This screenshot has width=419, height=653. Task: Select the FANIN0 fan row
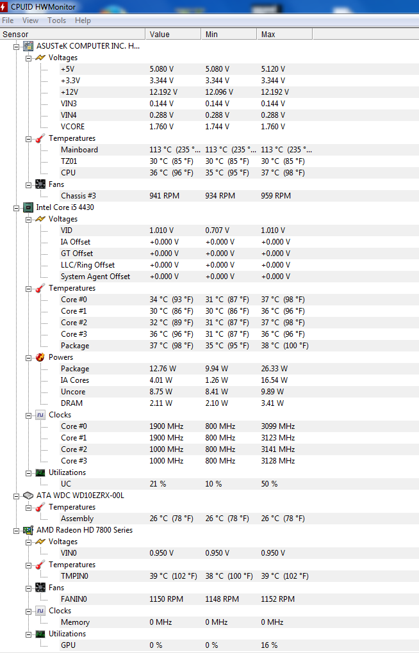click(x=240, y=599)
